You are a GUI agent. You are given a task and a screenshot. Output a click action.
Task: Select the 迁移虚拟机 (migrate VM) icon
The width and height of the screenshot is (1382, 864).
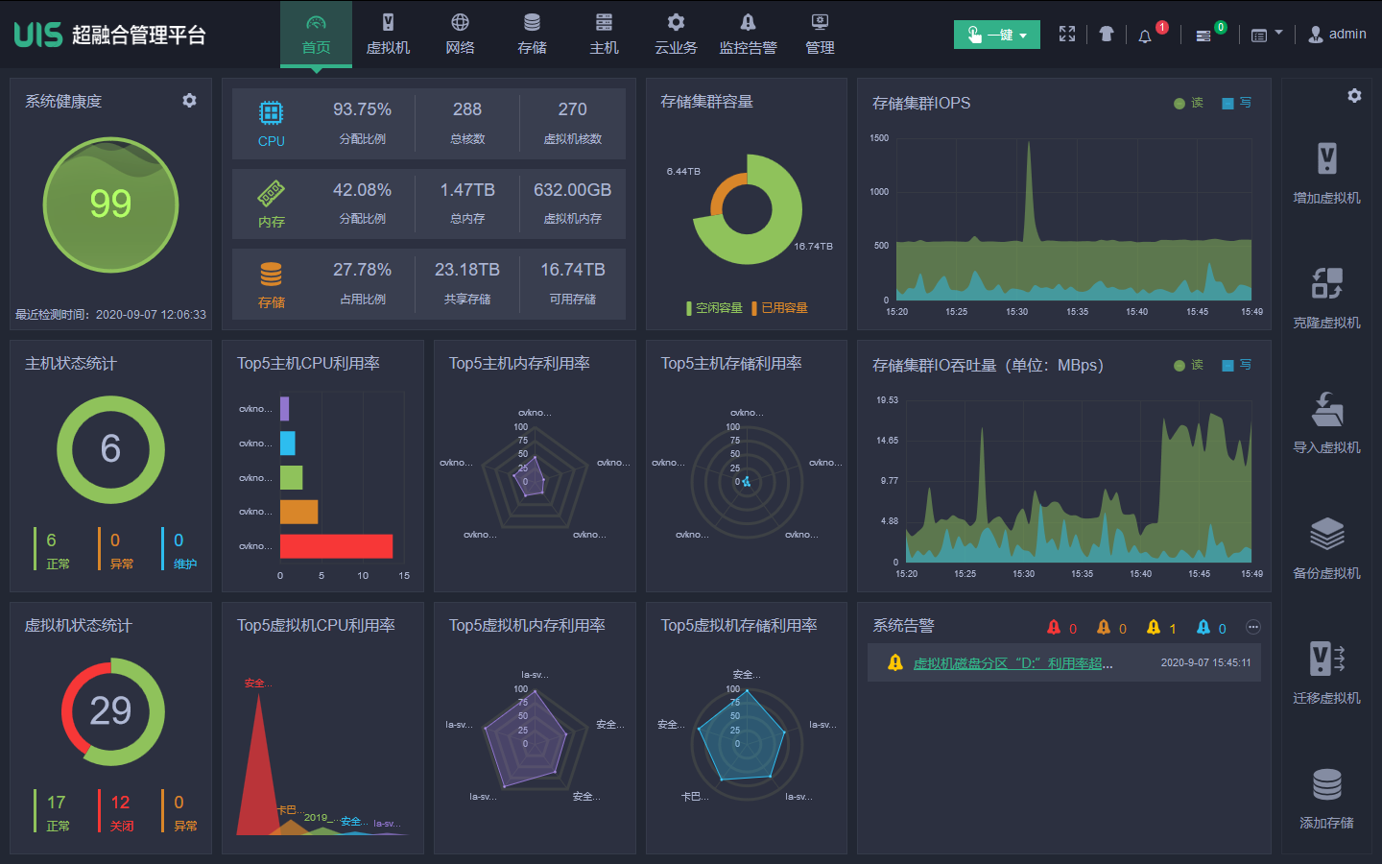click(x=1326, y=660)
